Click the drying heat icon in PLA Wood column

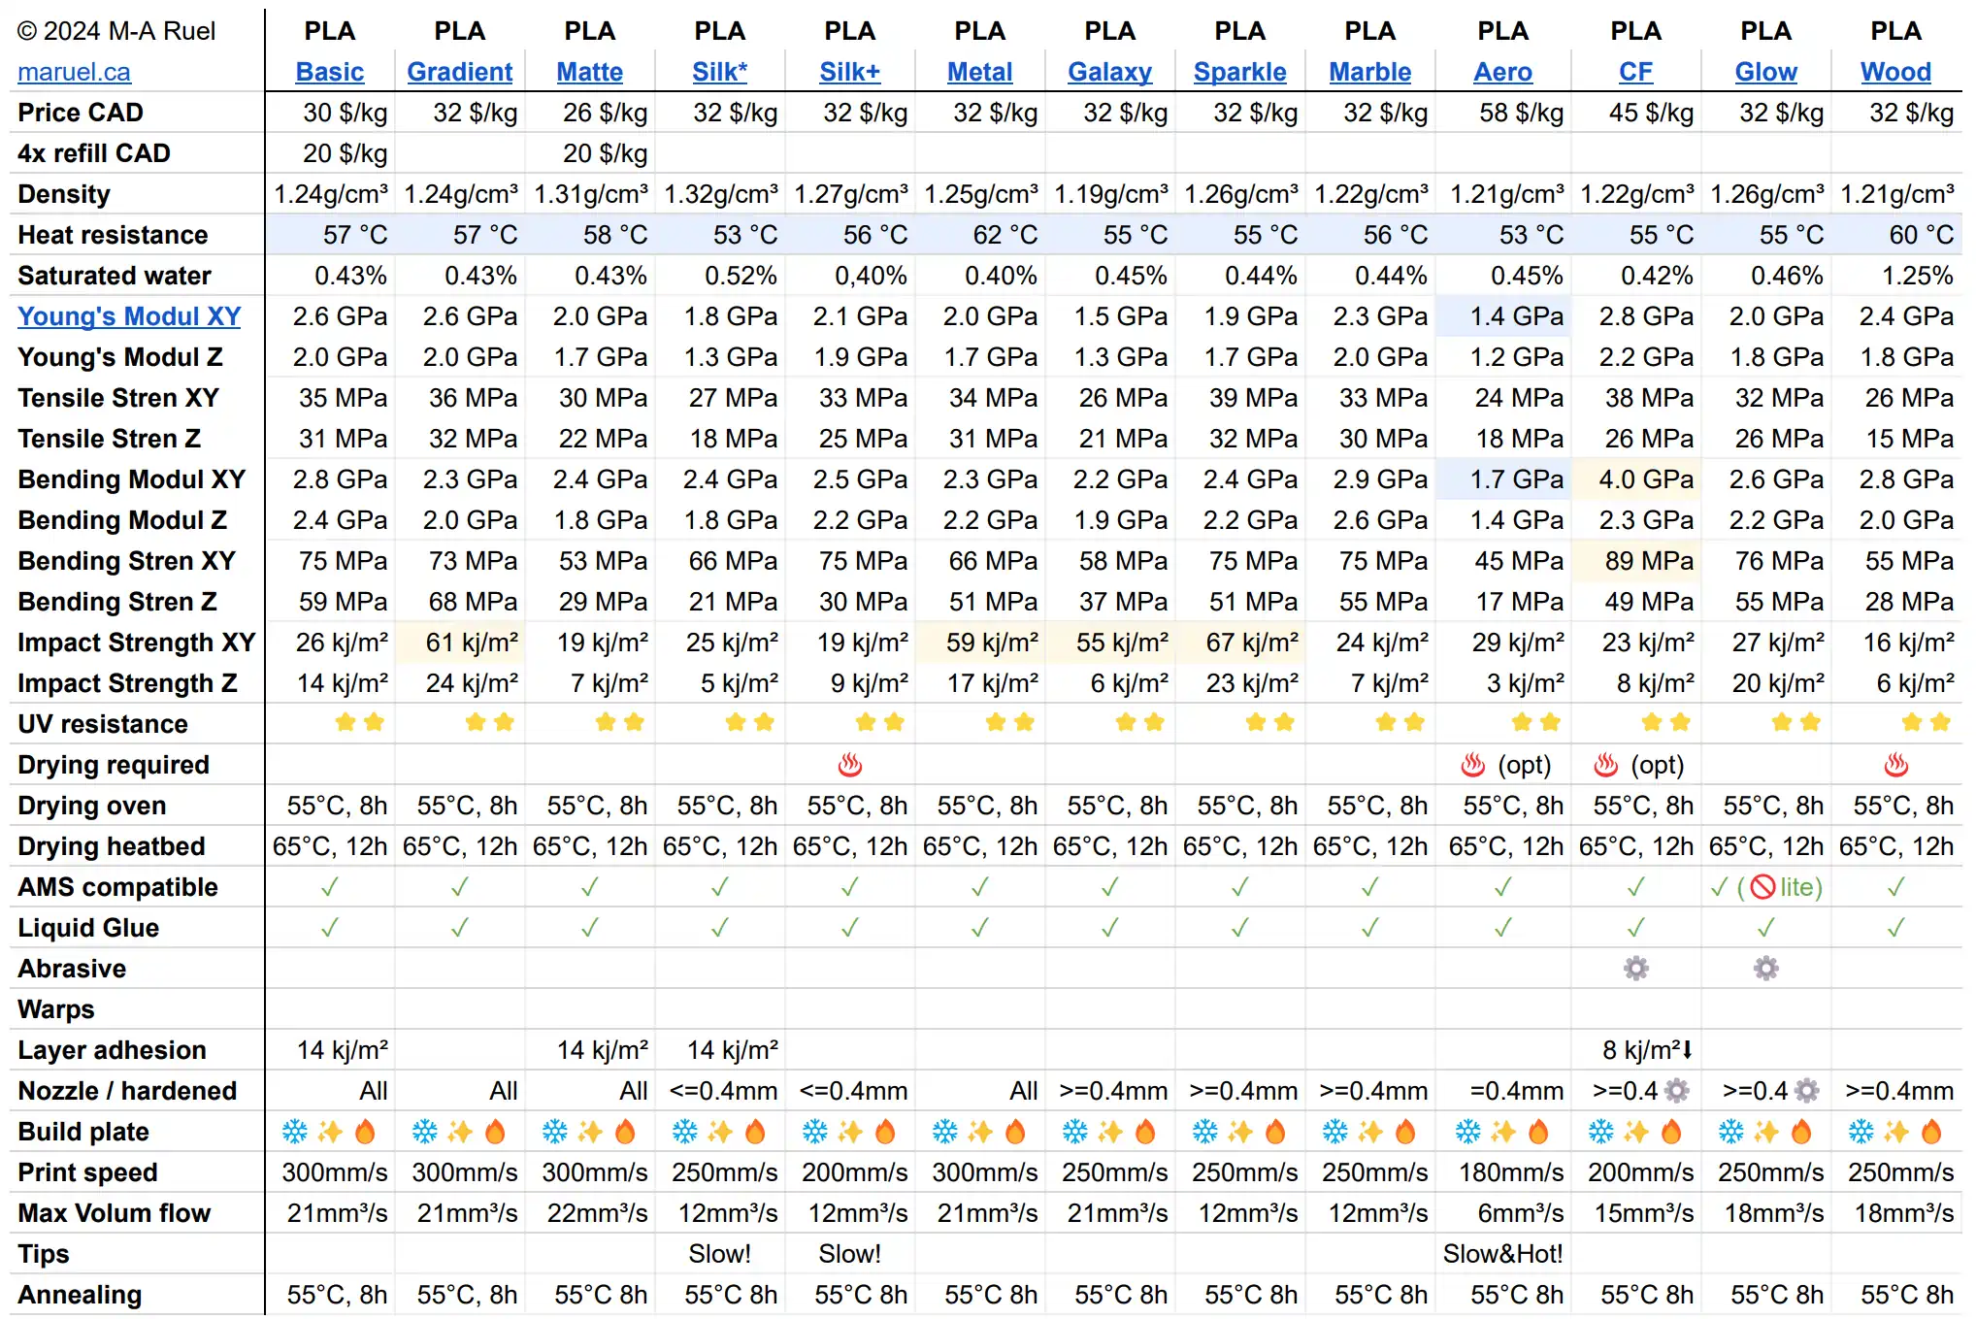(x=1895, y=766)
